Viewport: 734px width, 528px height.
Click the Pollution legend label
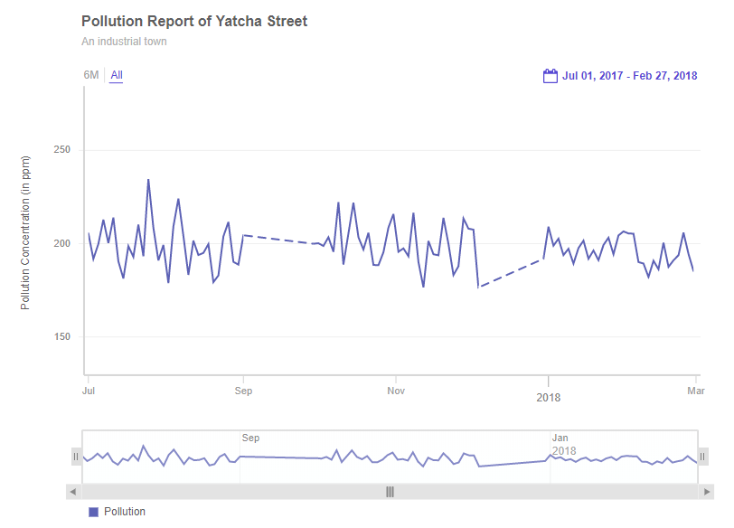125,512
